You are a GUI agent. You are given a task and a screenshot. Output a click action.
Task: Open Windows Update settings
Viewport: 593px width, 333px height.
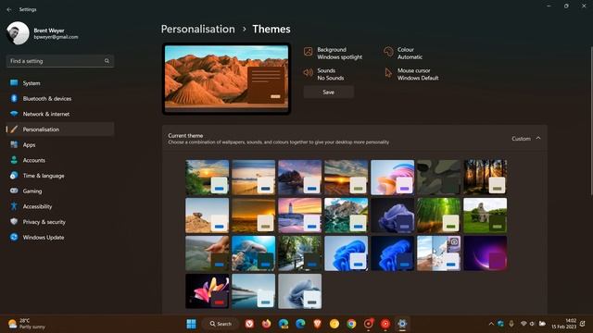click(59, 238)
